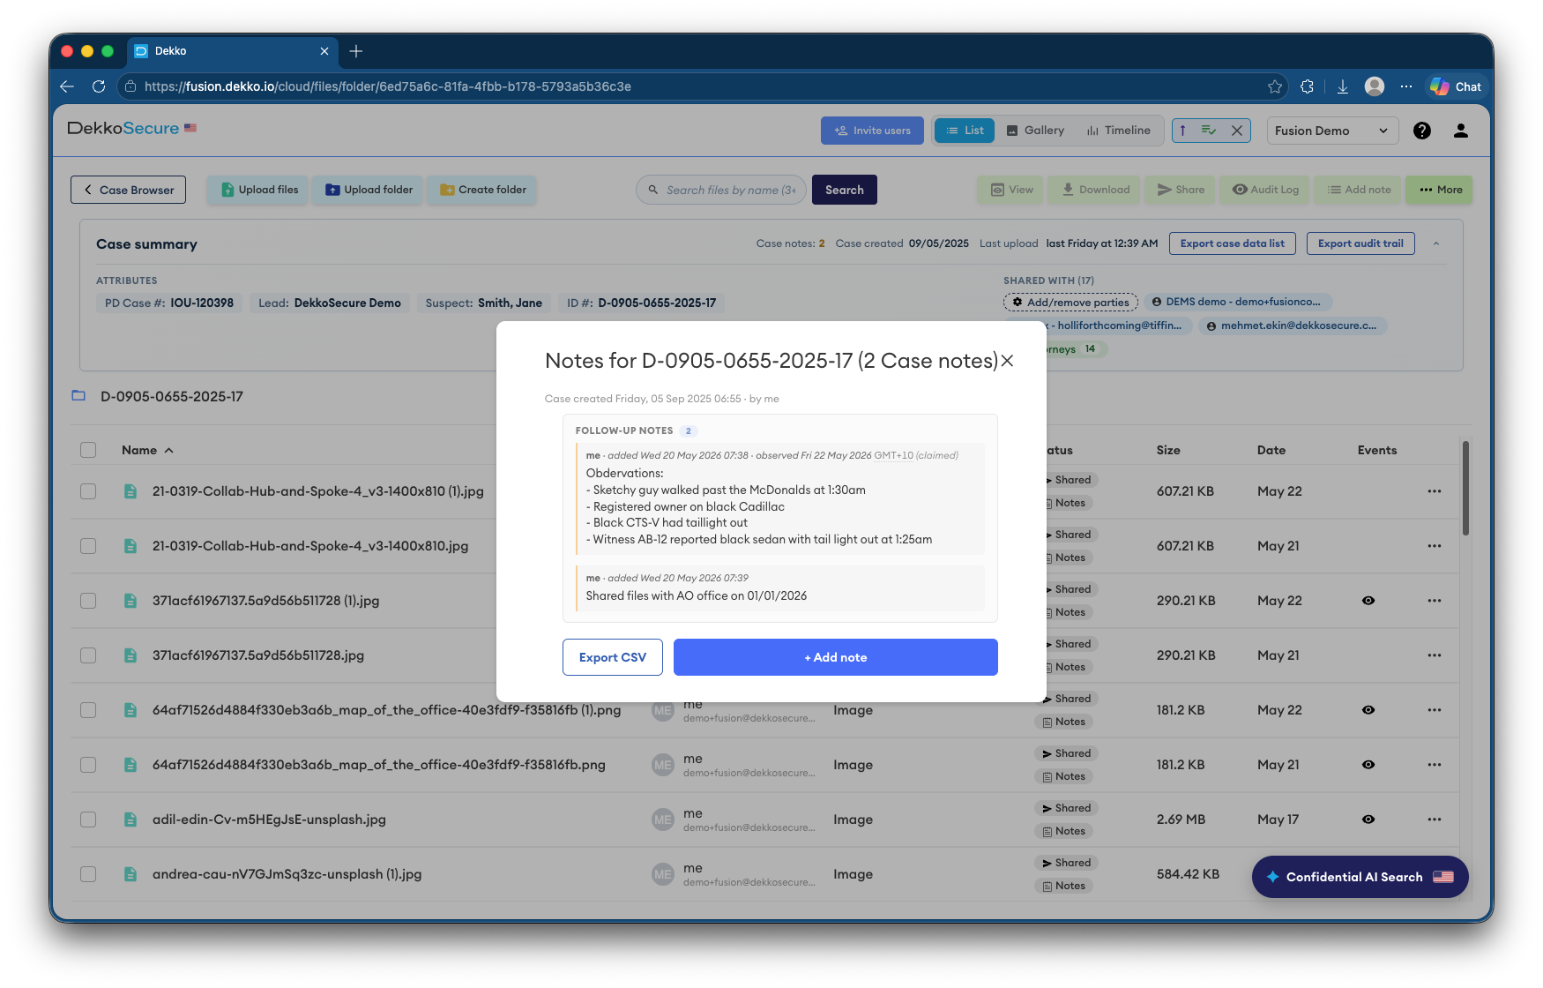Screen dimensions: 1543x988
Task: Clear selection with the X toolbar icon
Action: coord(1237,131)
